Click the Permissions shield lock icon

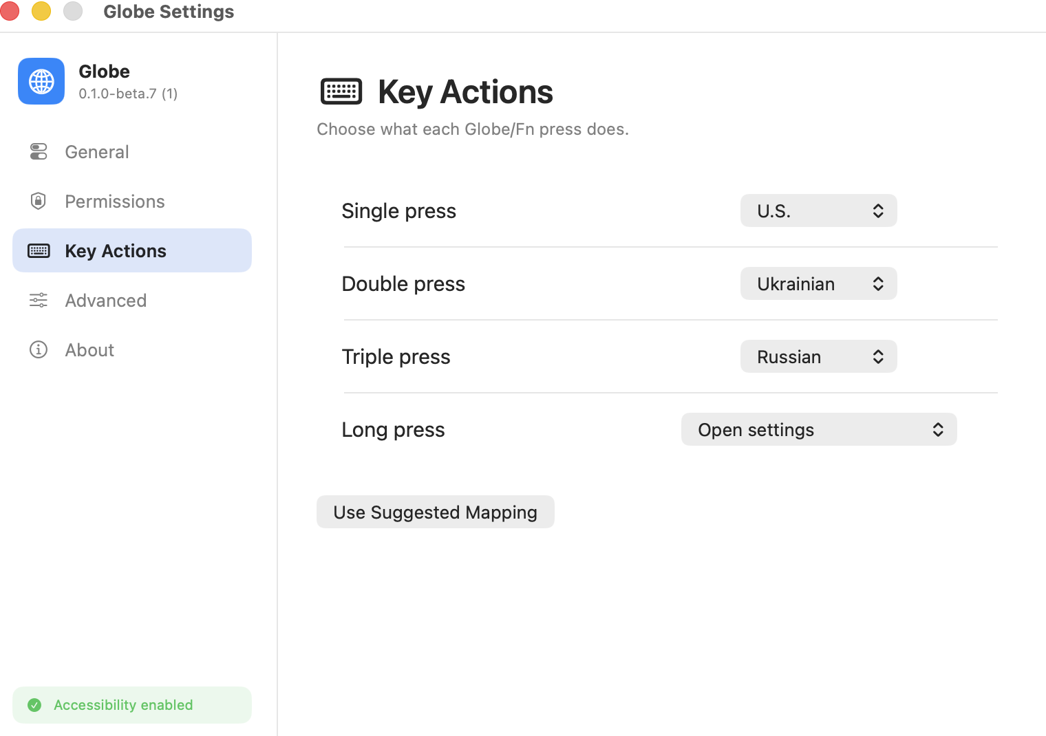[39, 201]
